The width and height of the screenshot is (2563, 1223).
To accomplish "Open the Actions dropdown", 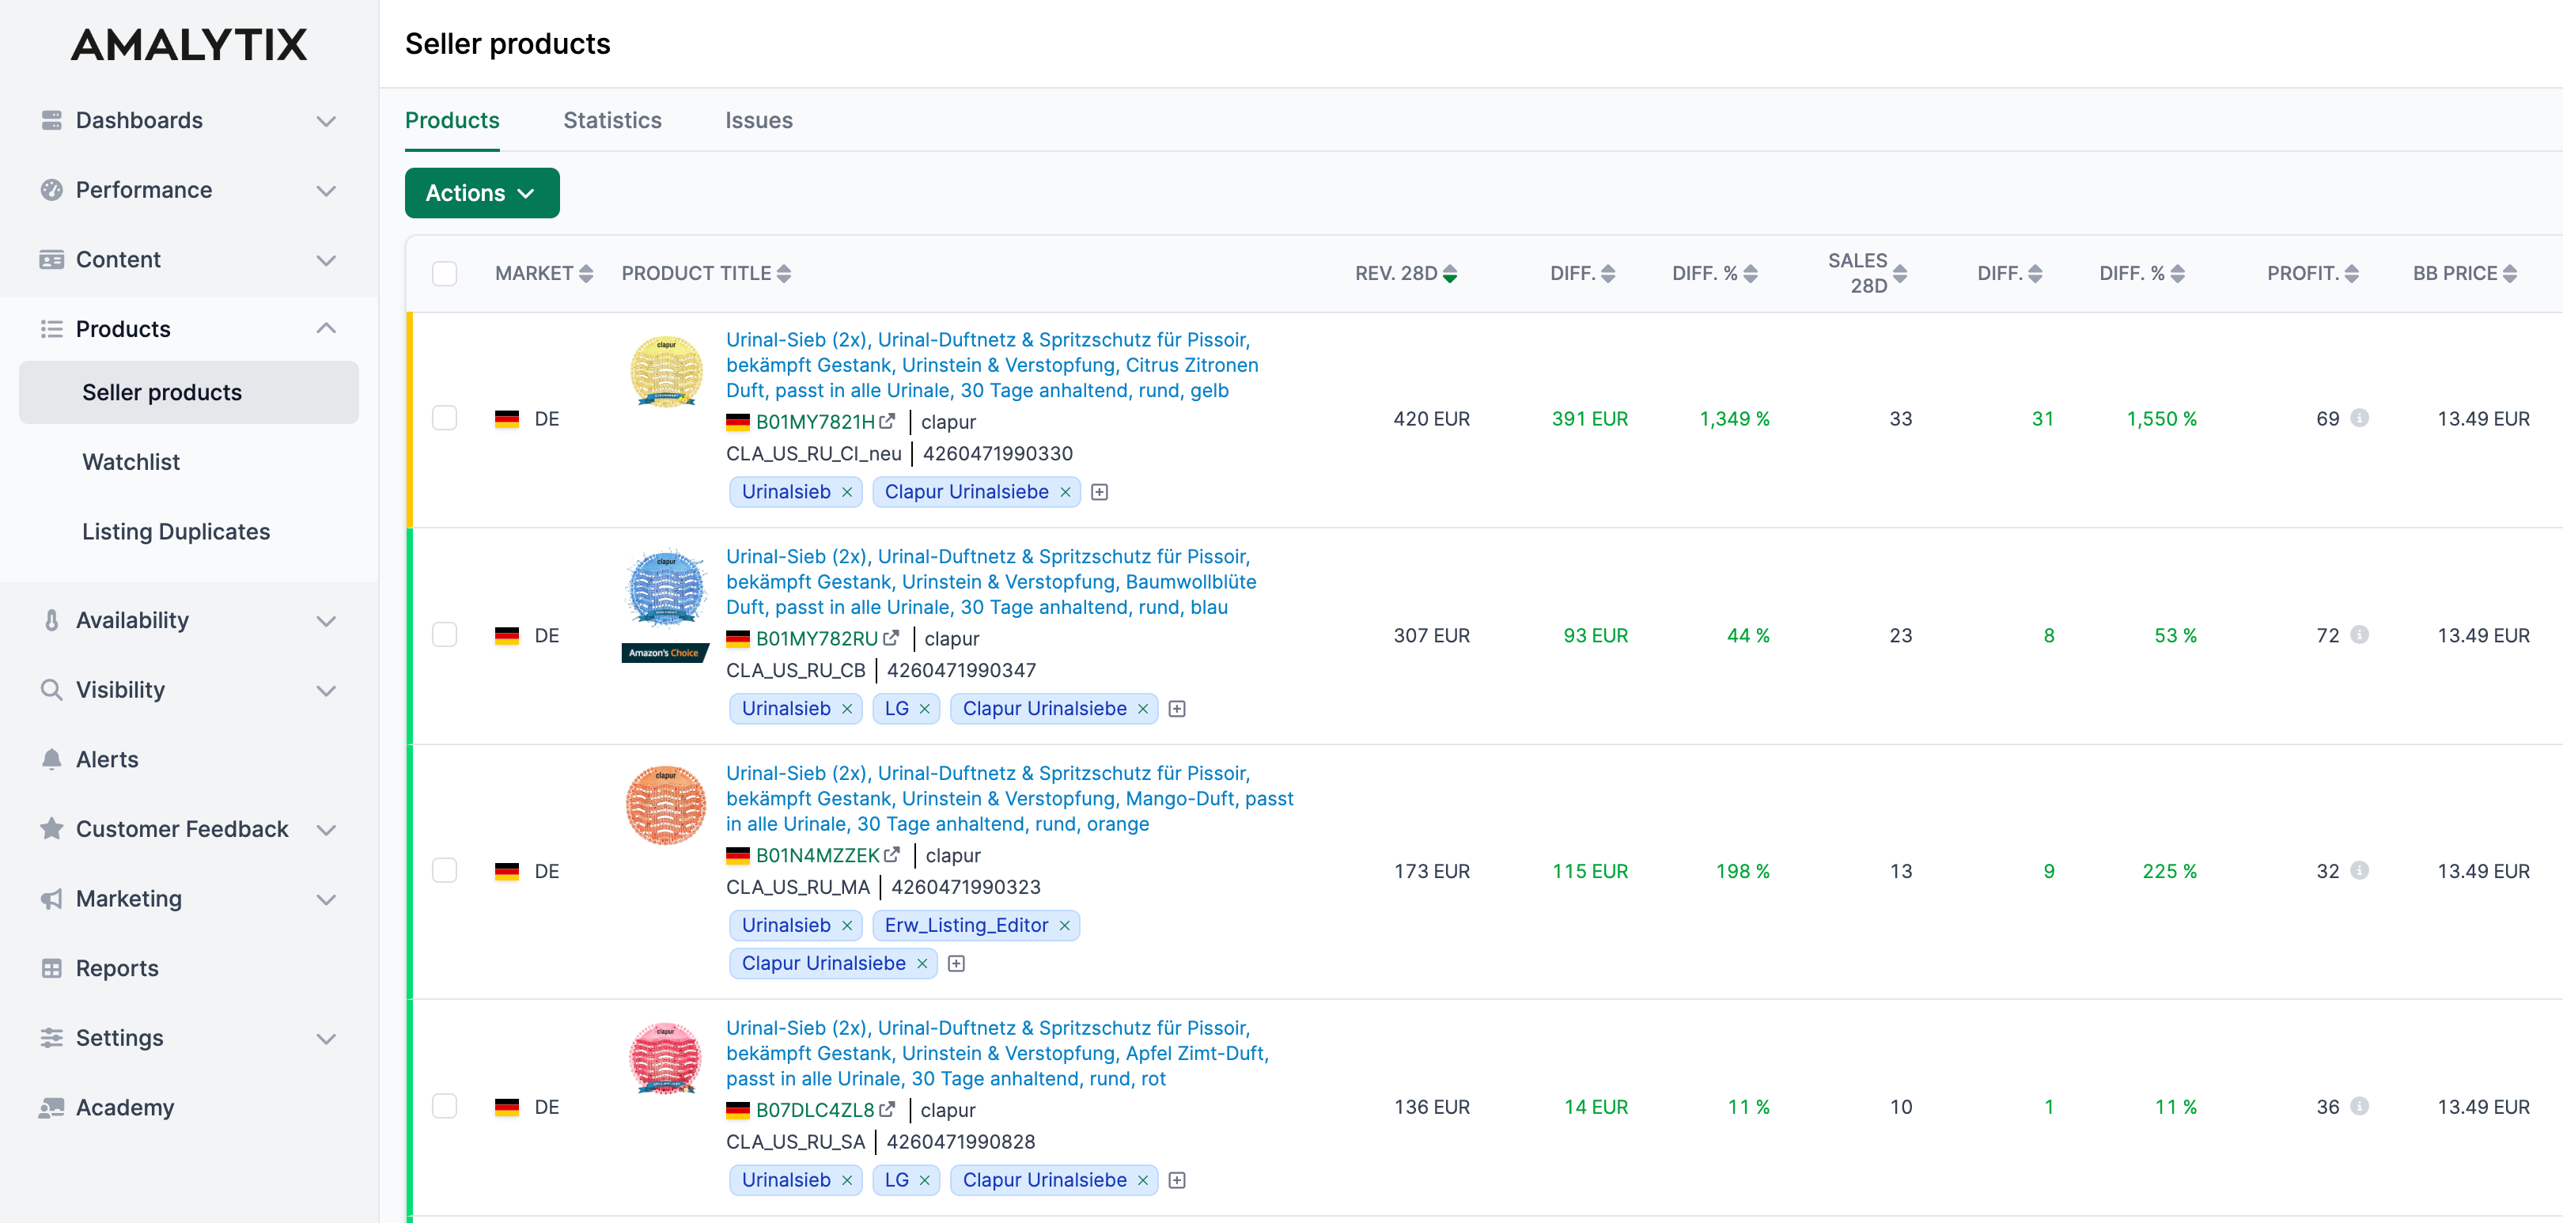I will [x=482, y=192].
